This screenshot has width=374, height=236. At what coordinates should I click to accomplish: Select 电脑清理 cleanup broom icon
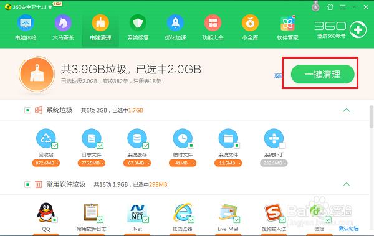pos(100,23)
